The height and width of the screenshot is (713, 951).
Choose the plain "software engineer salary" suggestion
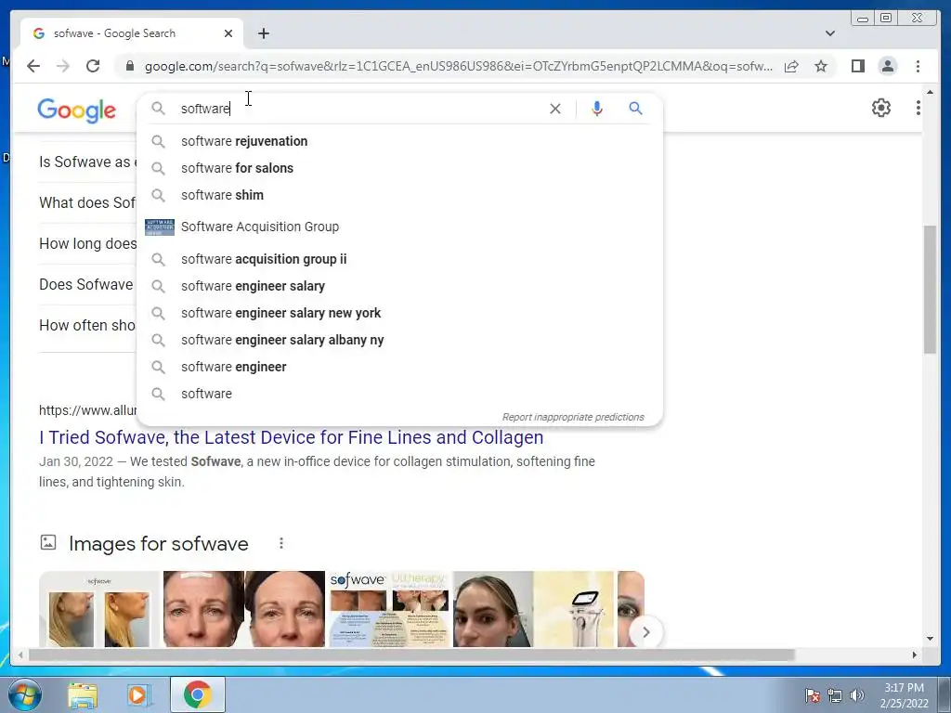click(399, 286)
